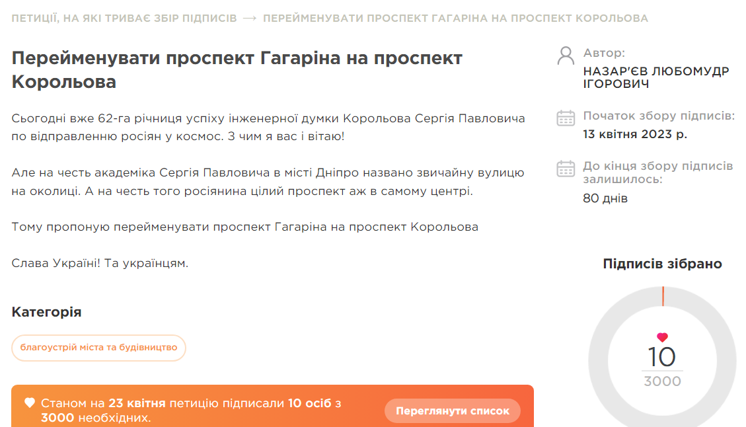Click the '13 квітня 2023 р.' start date
The width and height of the screenshot is (746, 427).
[635, 134]
